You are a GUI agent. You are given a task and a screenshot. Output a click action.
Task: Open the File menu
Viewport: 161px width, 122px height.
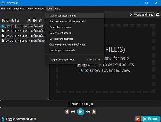3,9
